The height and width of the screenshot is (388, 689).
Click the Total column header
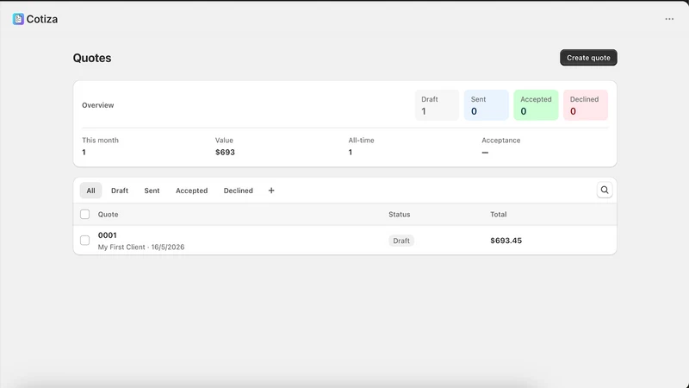click(x=499, y=214)
